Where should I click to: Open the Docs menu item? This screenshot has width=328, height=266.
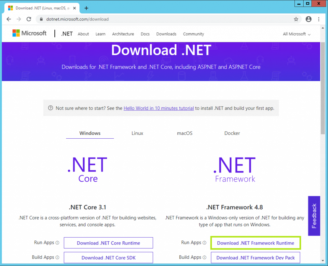tap(145, 34)
